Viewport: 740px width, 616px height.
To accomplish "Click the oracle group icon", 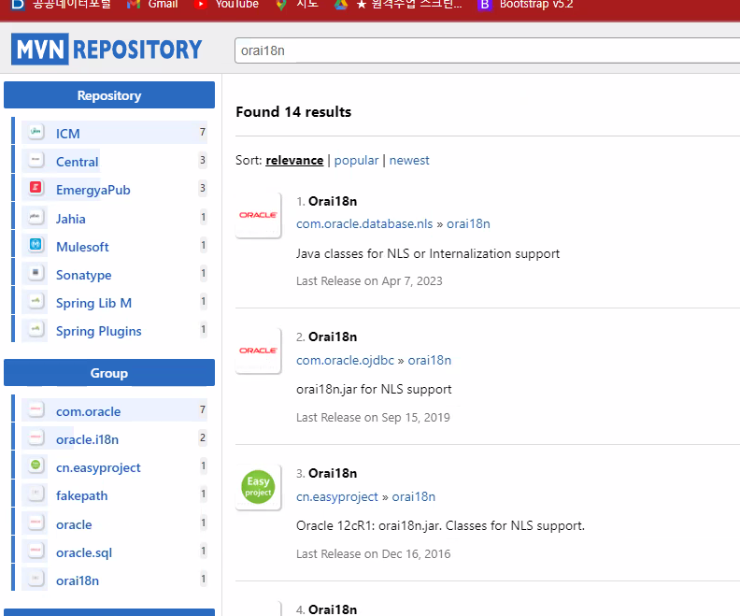I will 36,523.
